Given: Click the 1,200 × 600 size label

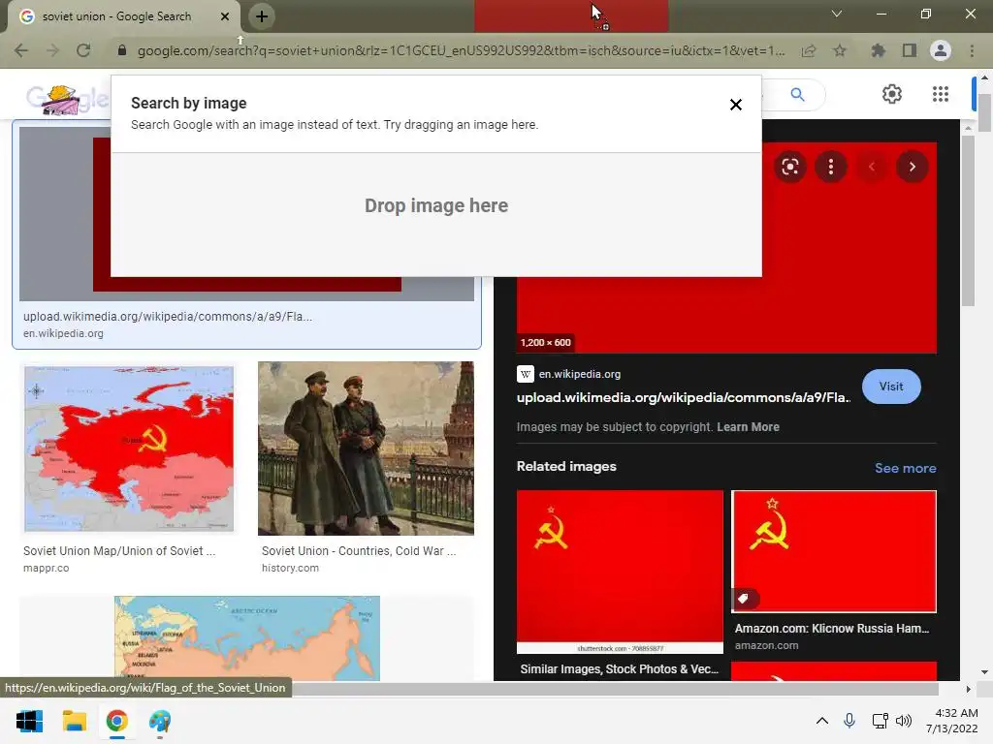Looking at the screenshot, I should (x=545, y=342).
